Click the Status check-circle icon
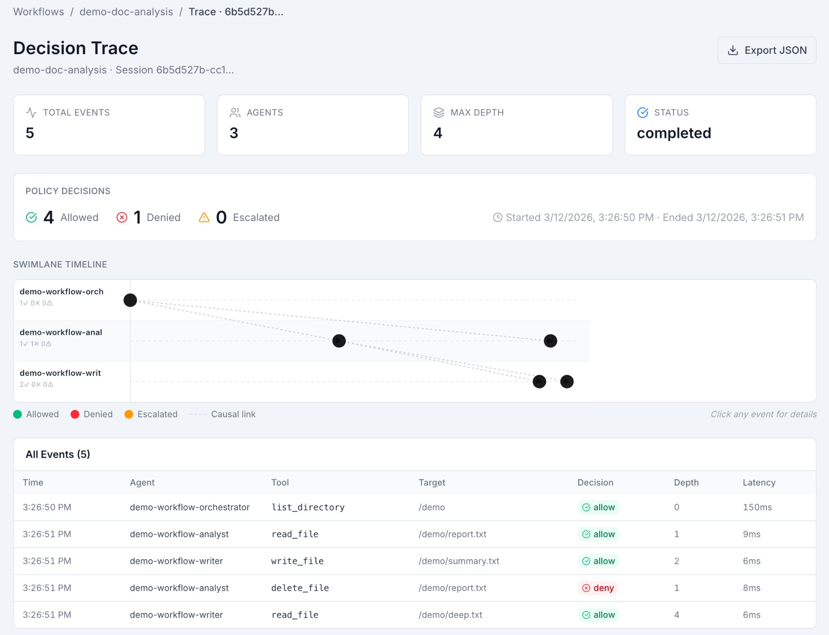 642,113
